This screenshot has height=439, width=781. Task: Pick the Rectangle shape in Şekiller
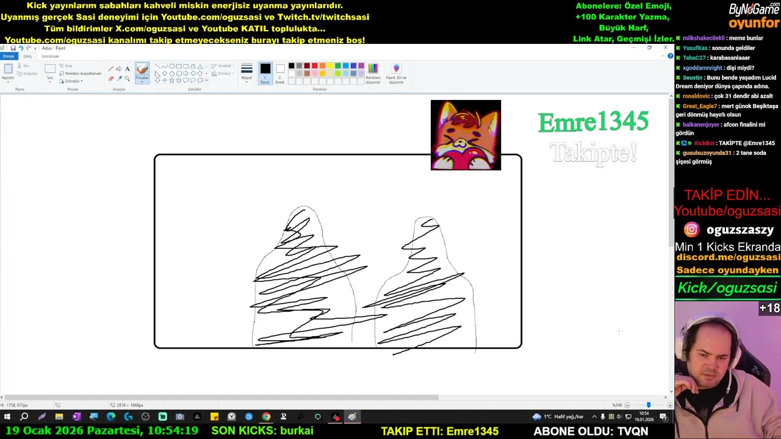click(x=179, y=66)
